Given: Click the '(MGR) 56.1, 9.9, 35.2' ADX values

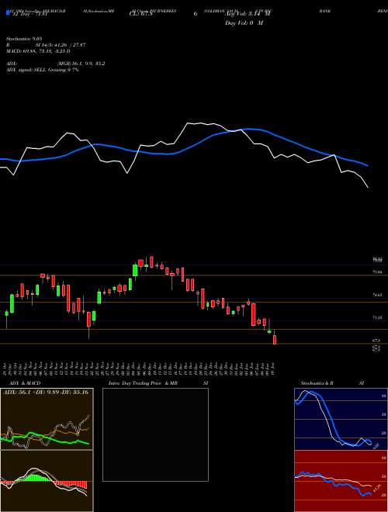Looking at the screenshot, I should click(81, 64).
